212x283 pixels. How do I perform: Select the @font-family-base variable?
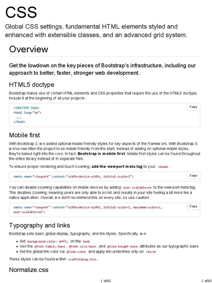pyautogui.click(x=50, y=247)
